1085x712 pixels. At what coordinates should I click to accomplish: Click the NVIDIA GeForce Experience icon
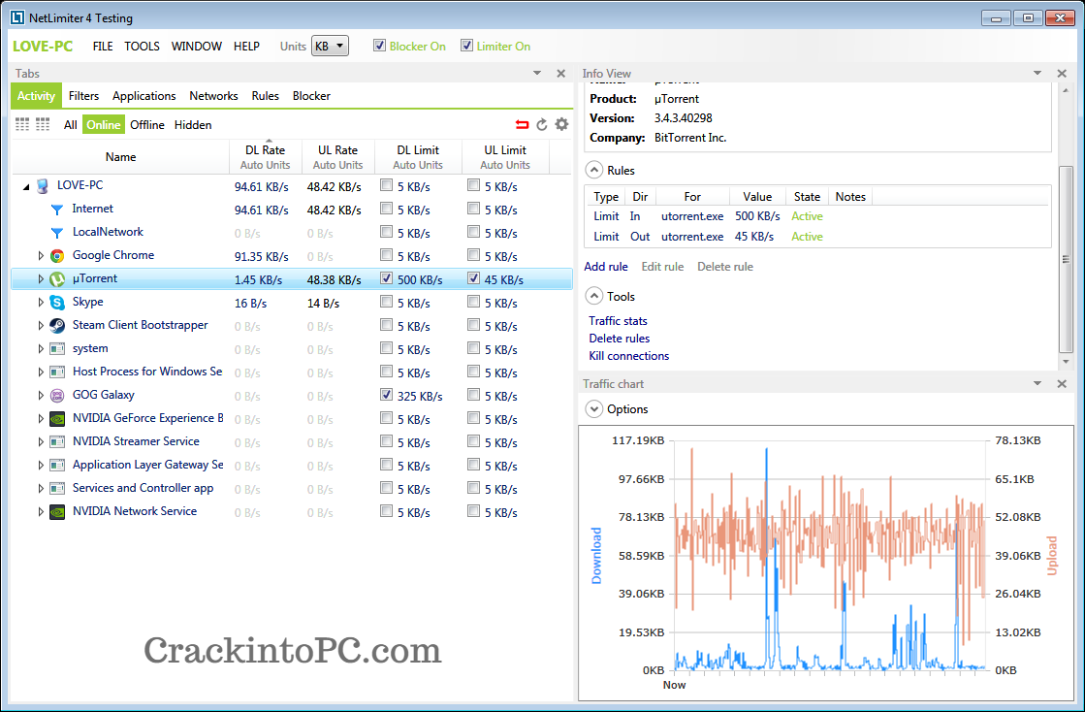57,419
